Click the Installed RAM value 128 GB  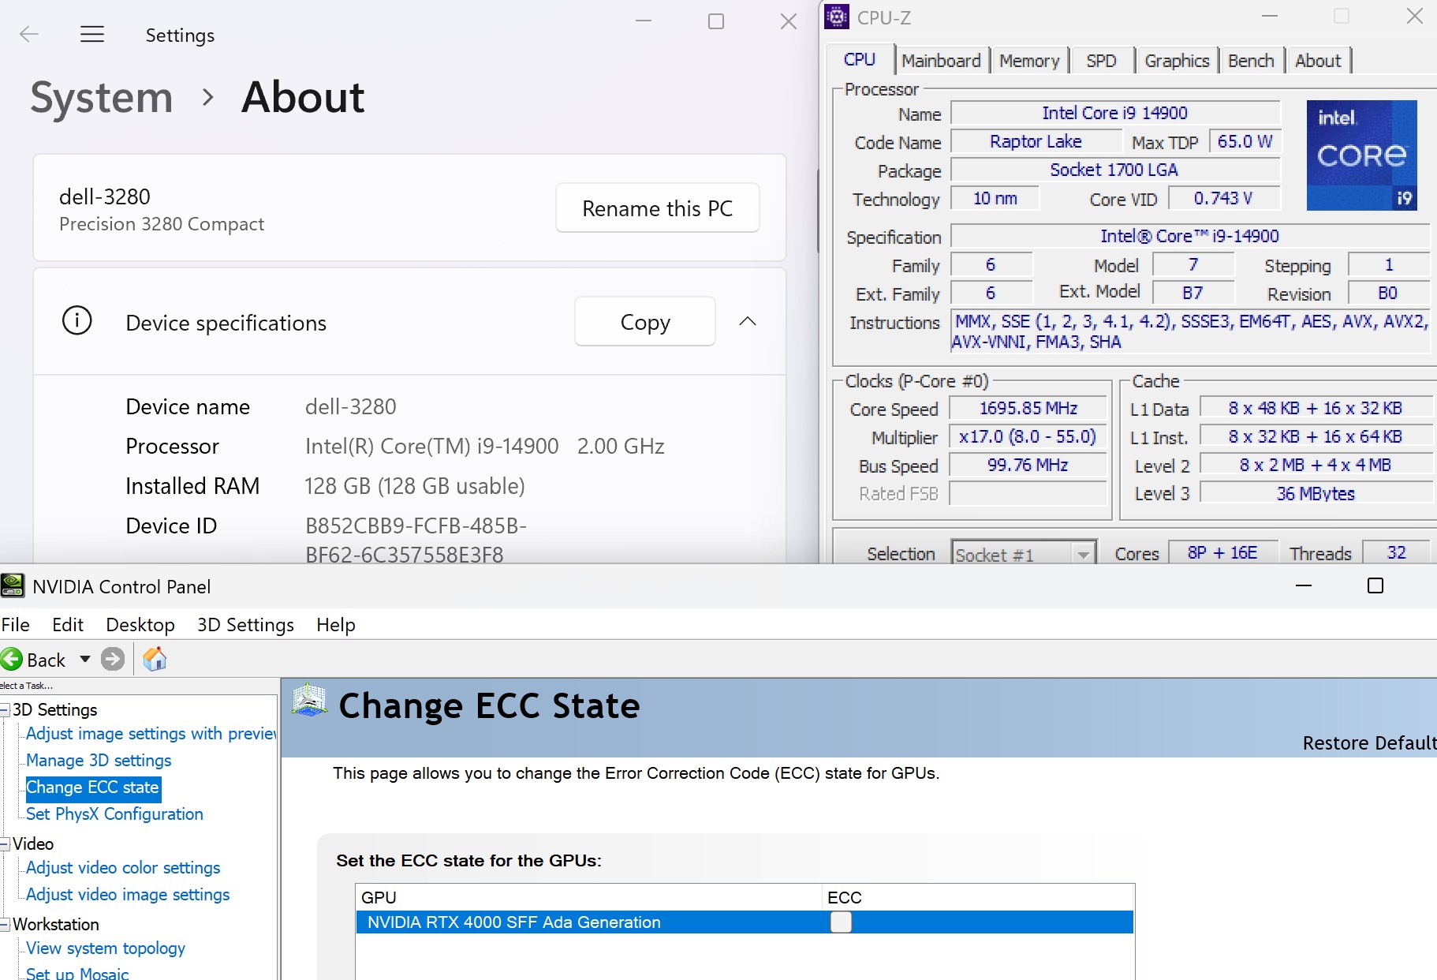pyautogui.click(x=415, y=486)
